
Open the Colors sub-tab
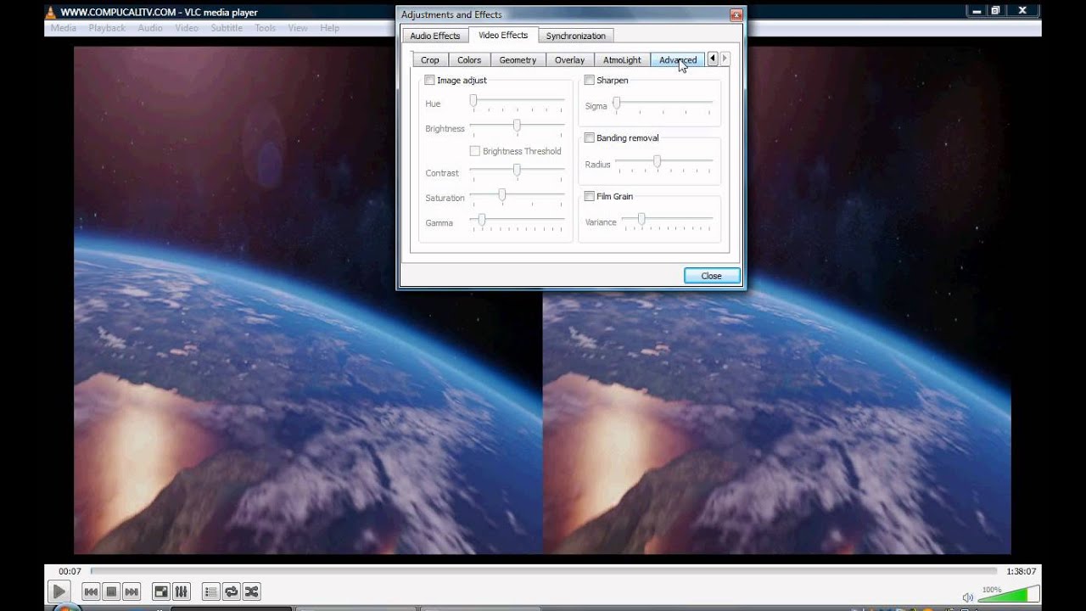pos(469,60)
